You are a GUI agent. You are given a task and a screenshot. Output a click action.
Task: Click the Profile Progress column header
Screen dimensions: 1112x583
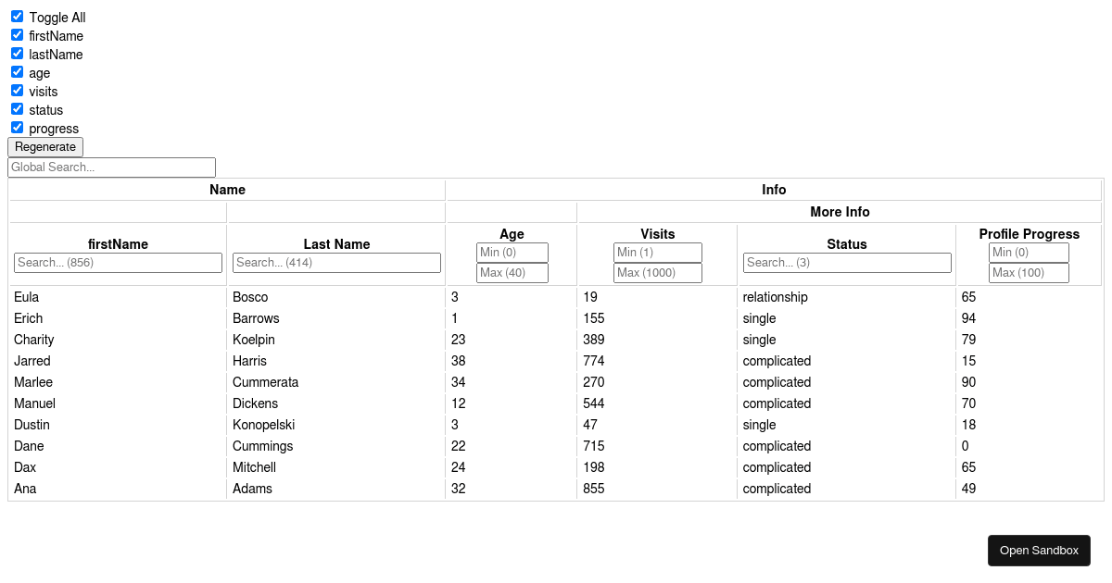click(1029, 233)
